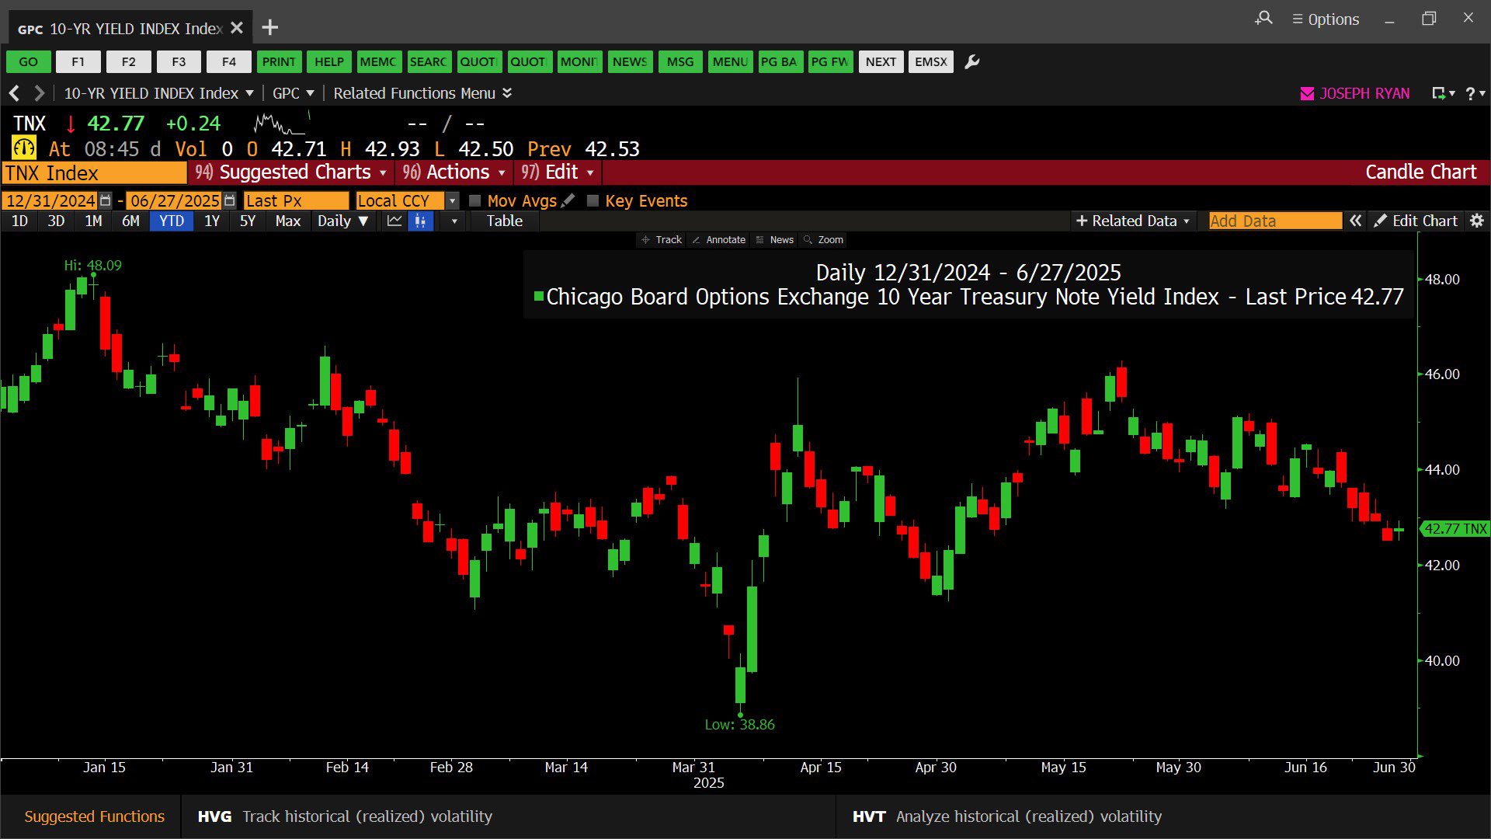Open the Local CCY currency dropdown
The height and width of the screenshot is (839, 1491).
point(452,201)
